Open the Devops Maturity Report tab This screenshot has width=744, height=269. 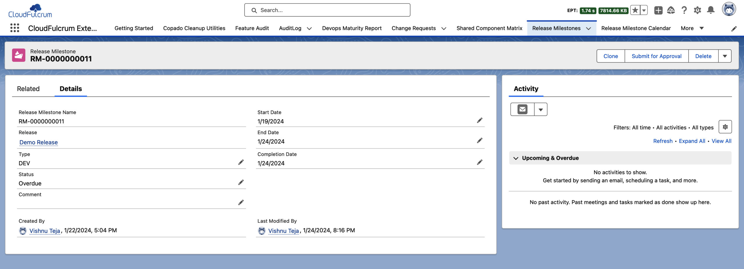tap(352, 28)
